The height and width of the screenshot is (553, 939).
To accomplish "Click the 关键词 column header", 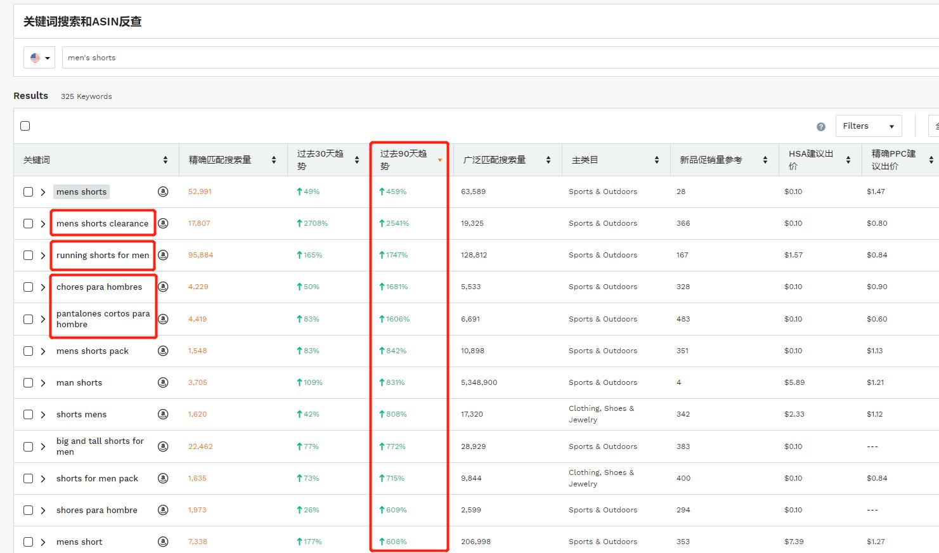I will click(37, 160).
